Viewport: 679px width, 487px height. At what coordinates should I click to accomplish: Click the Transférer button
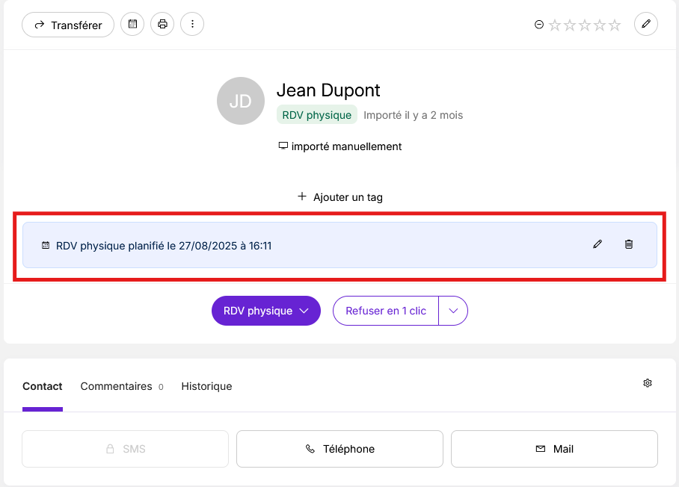coord(68,25)
